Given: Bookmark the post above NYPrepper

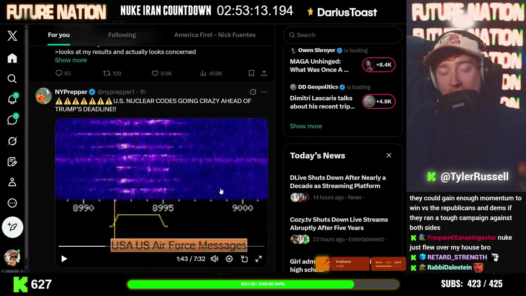Looking at the screenshot, I should point(251,73).
